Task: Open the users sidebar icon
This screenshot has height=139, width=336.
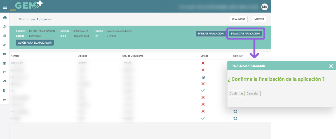Action: (5, 27)
